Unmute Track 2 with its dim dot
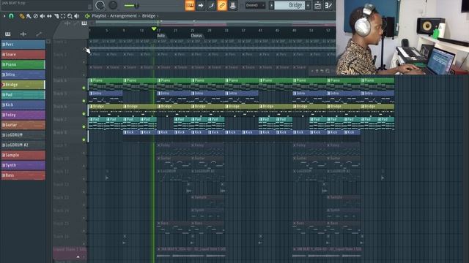This screenshot has width=469, height=263. pos(84,62)
